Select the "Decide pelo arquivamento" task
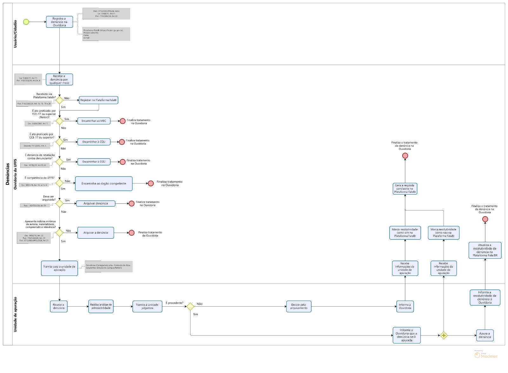 (x=298, y=306)
